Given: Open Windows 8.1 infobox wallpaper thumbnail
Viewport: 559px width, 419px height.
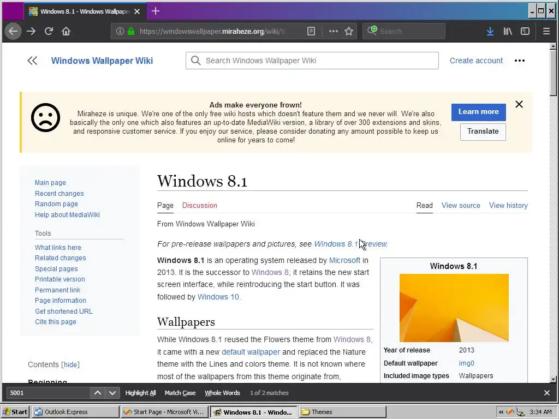Looking at the screenshot, I should 454,308.
